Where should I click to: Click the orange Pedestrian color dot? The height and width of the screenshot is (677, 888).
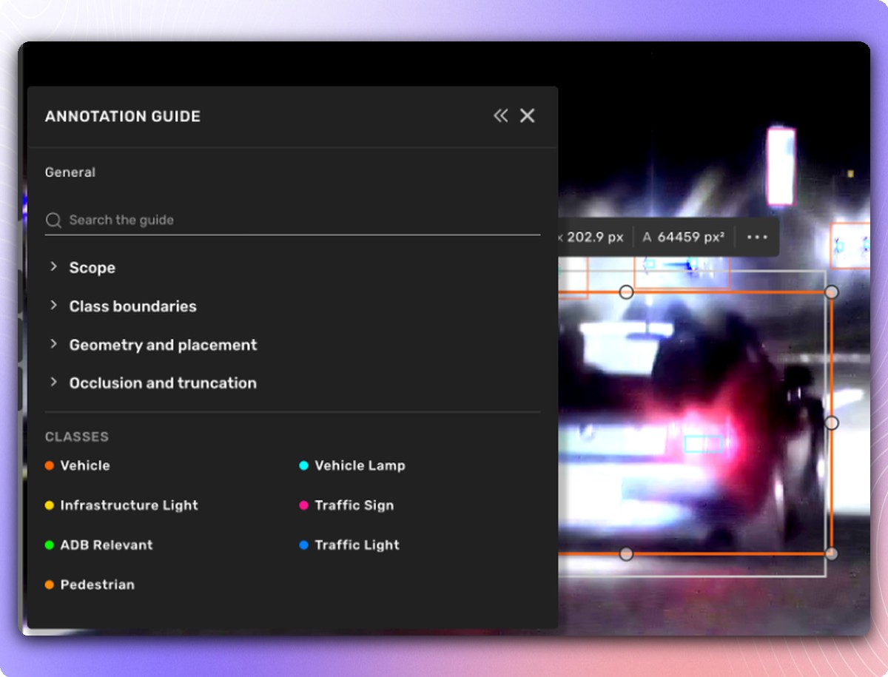tap(50, 585)
